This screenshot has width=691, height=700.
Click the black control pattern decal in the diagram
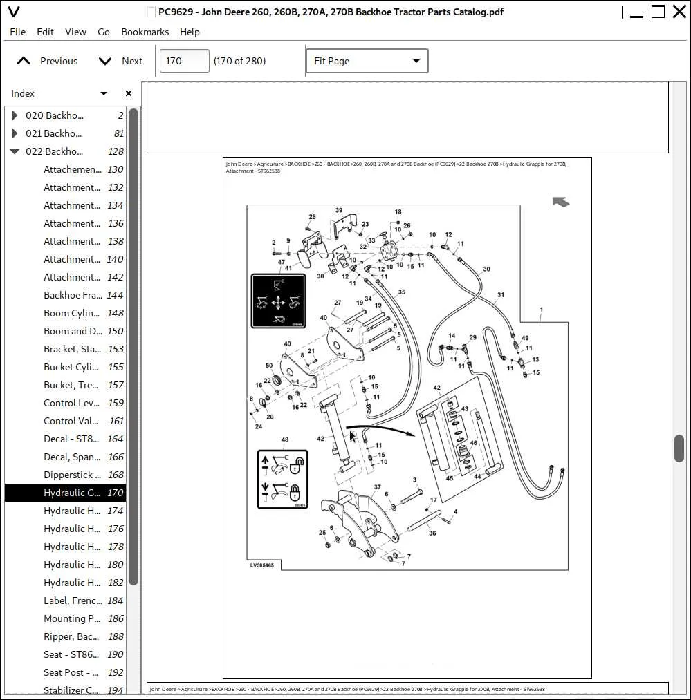tap(278, 301)
